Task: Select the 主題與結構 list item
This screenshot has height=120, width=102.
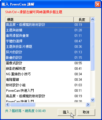Action: (48, 30)
